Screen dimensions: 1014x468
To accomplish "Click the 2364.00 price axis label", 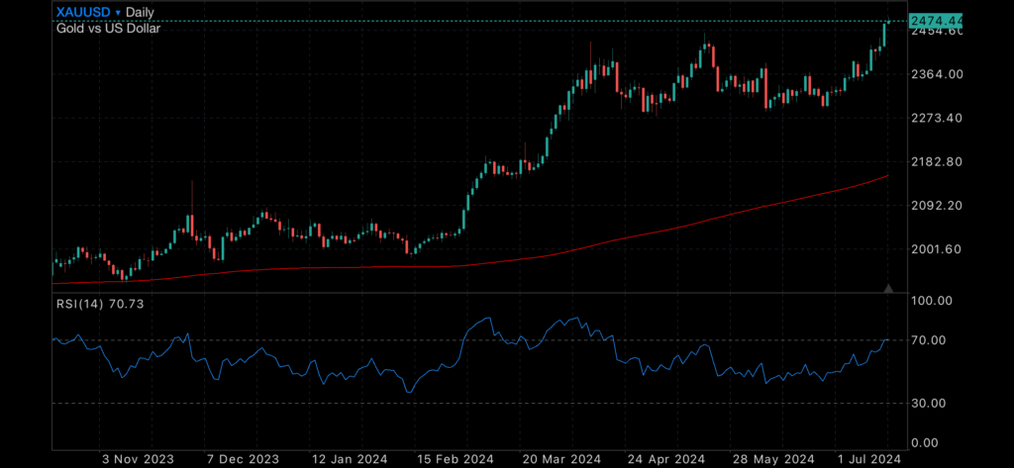I will coord(937,74).
